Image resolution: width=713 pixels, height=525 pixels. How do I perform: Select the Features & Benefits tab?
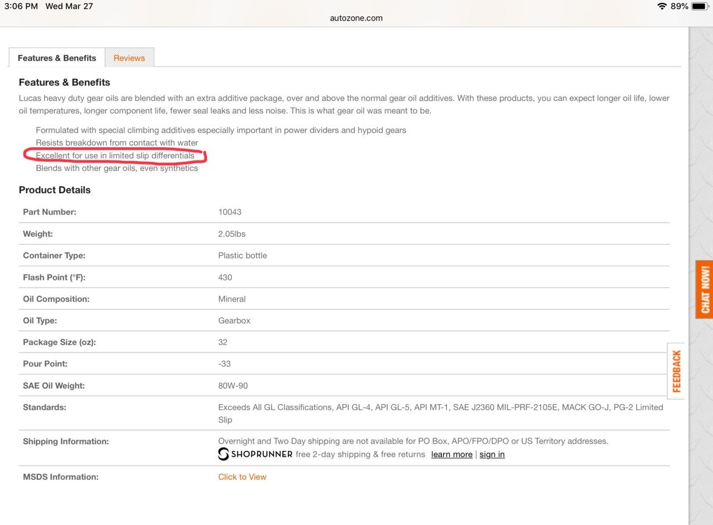[57, 58]
